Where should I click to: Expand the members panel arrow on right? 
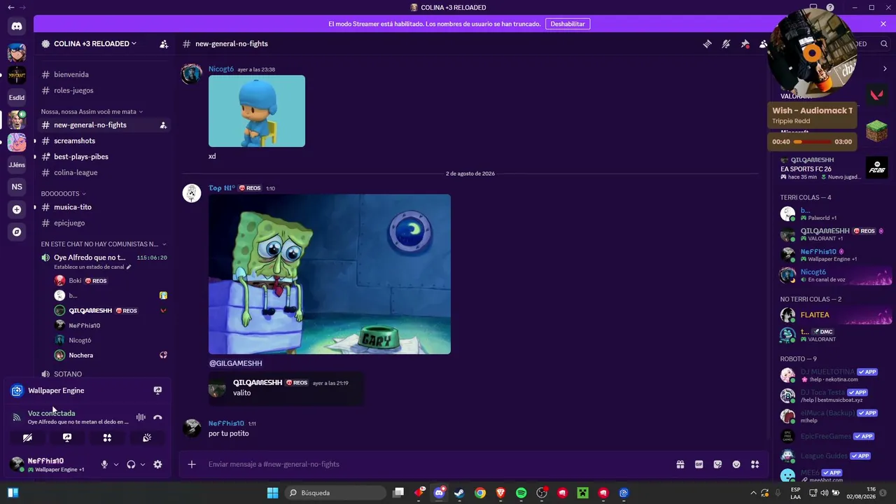click(x=885, y=69)
